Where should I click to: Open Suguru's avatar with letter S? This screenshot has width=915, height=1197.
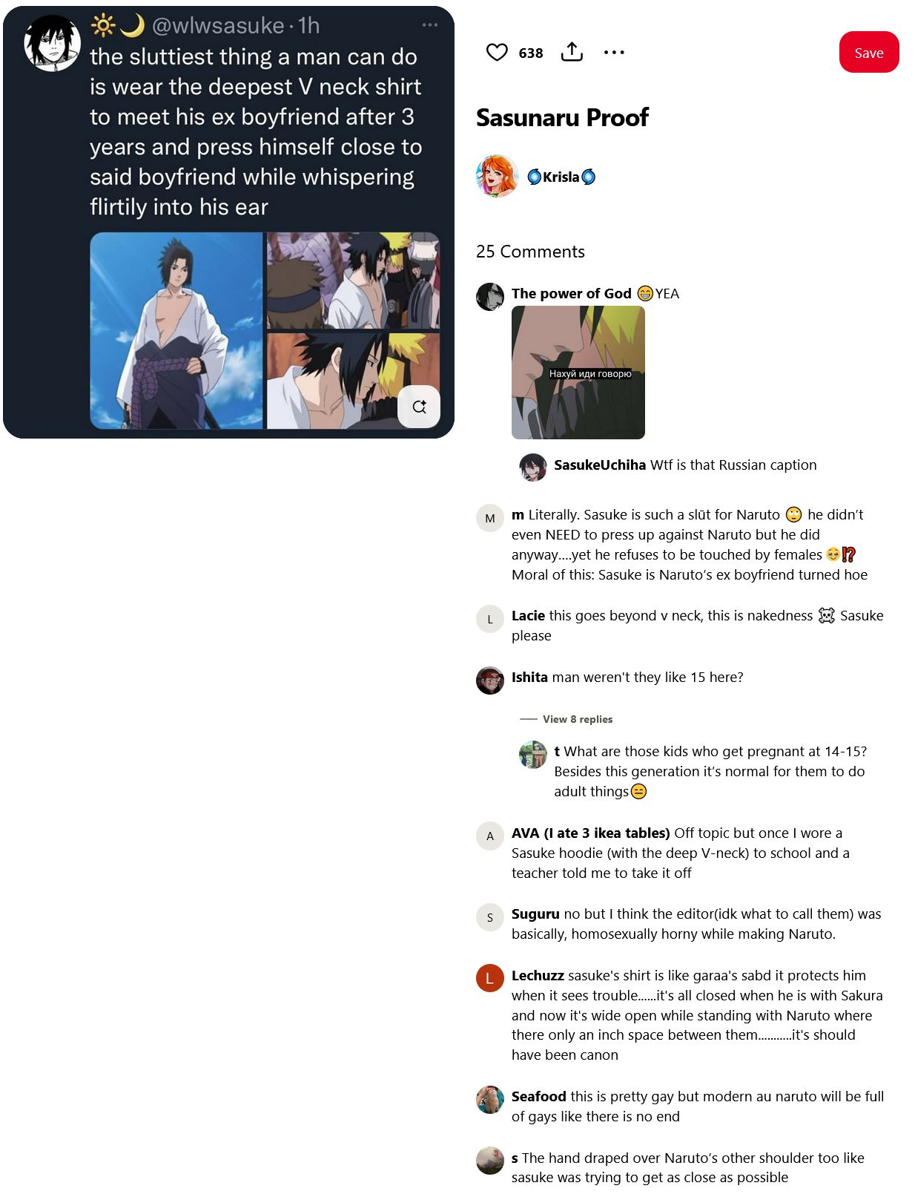(x=490, y=917)
